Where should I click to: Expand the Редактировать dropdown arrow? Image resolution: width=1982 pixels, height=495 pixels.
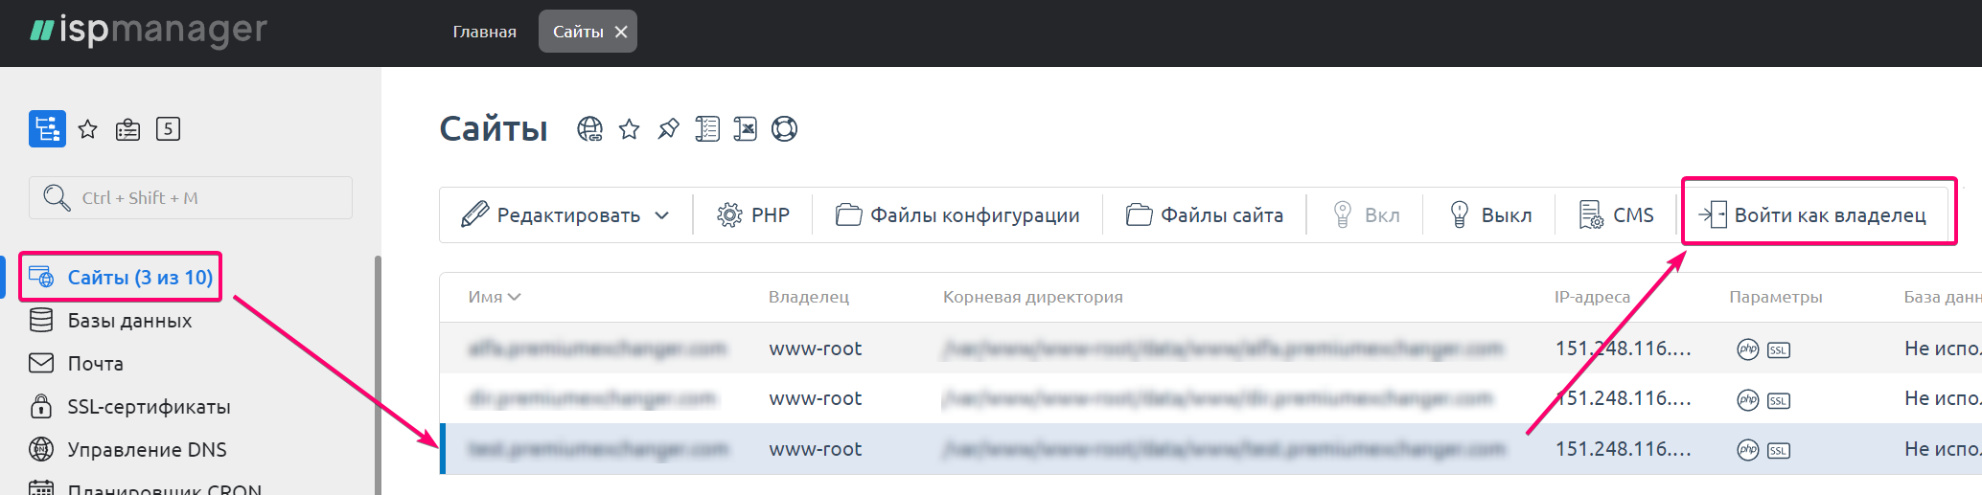click(x=661, y=215)
